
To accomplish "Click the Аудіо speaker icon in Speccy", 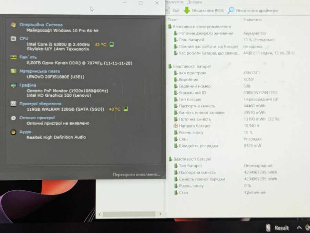I will click(x=13, y=132).
